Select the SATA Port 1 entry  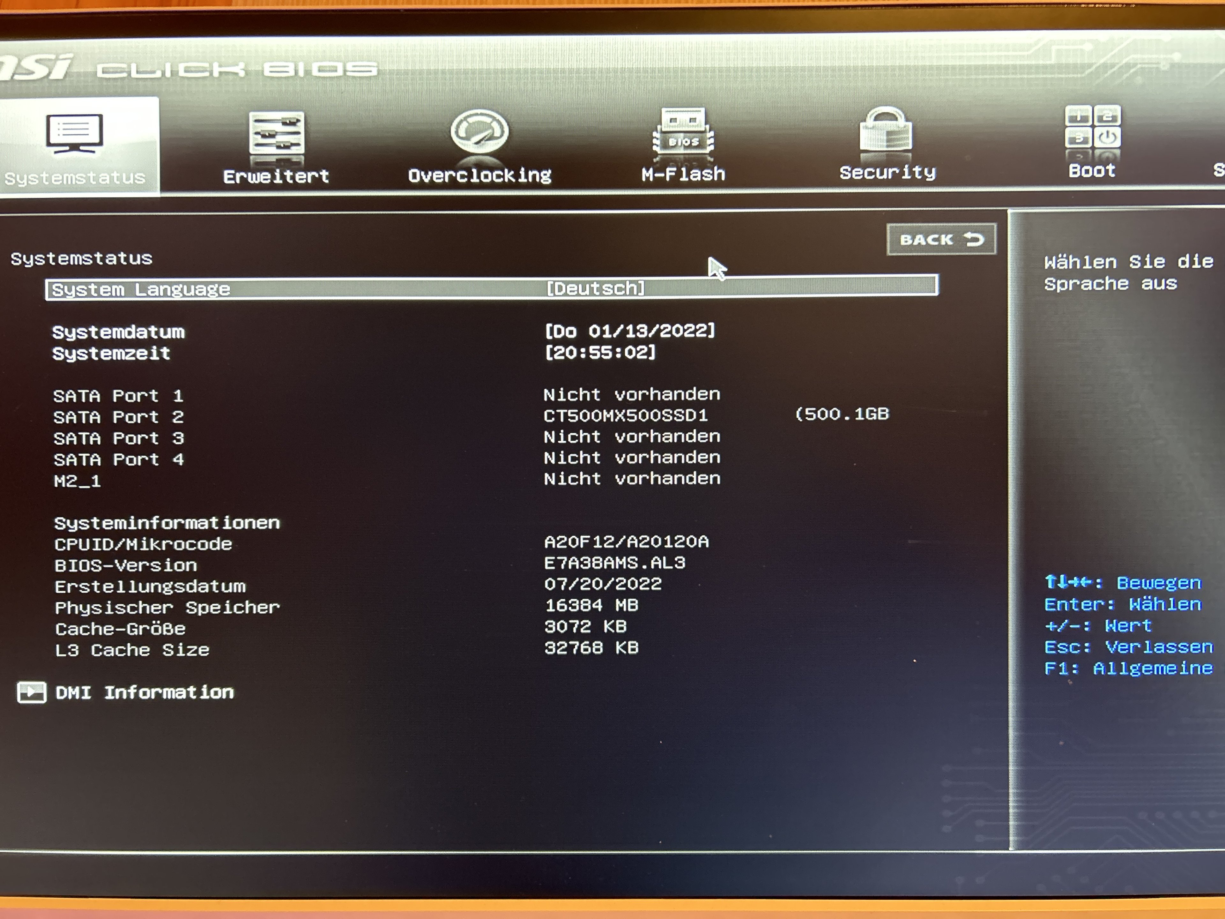click(x=119, y=395)
